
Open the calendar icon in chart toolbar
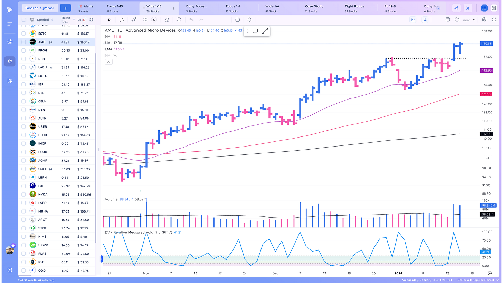click(x=238, y=20)
